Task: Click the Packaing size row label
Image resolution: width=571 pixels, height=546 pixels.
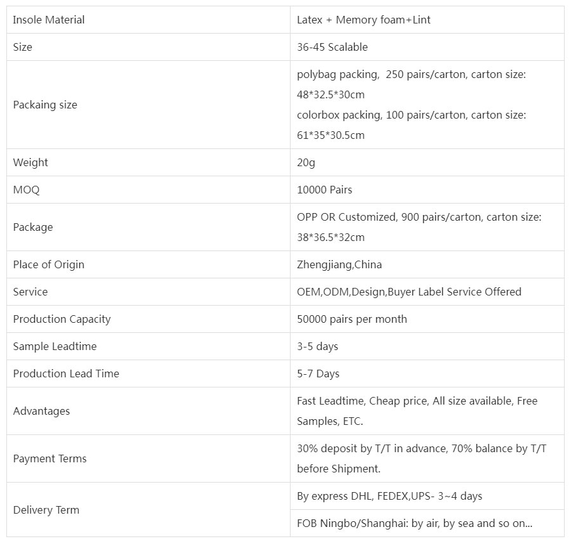Action: 45,105
